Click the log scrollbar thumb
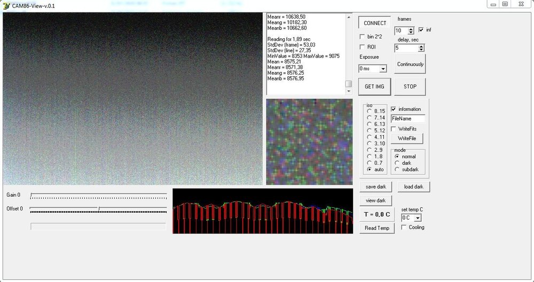The height and width of the screenshot is (282, 534). (x=348, y=84)
